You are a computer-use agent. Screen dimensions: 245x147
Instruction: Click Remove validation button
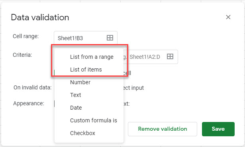click(163, 129)
